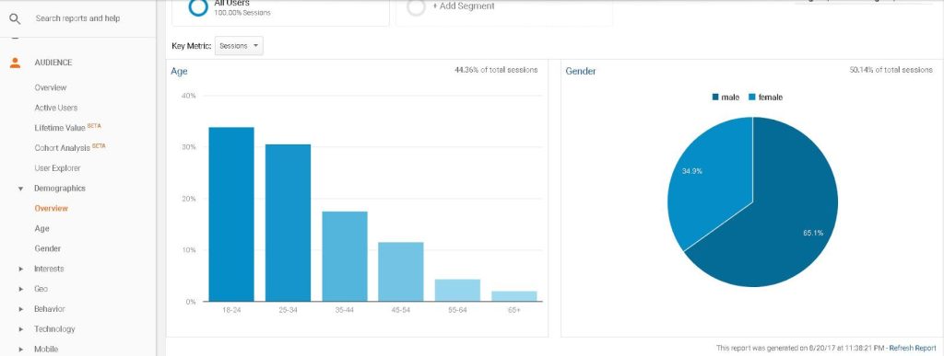Click the female legend color swatch
The image size is (944, 356).
coord(752,98)
